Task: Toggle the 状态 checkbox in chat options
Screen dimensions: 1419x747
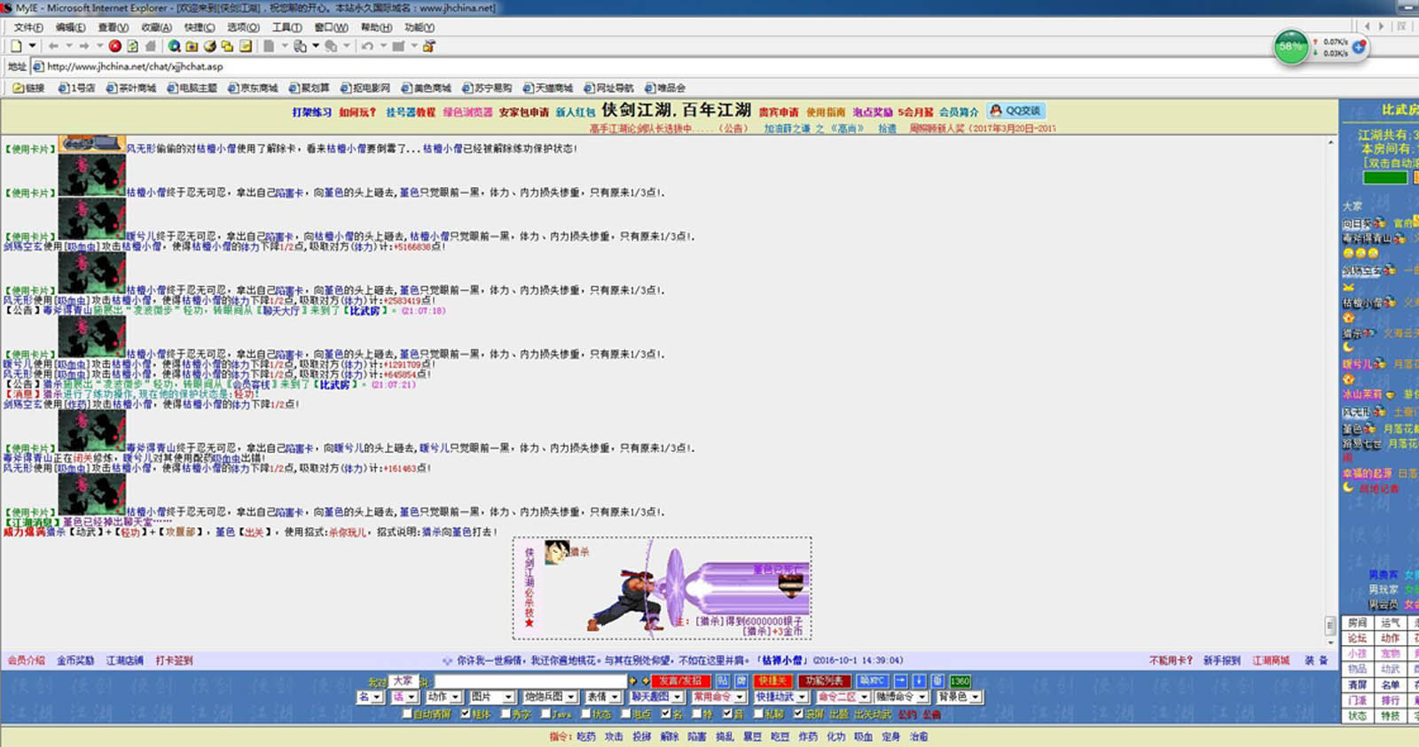Action: (585, 713)
